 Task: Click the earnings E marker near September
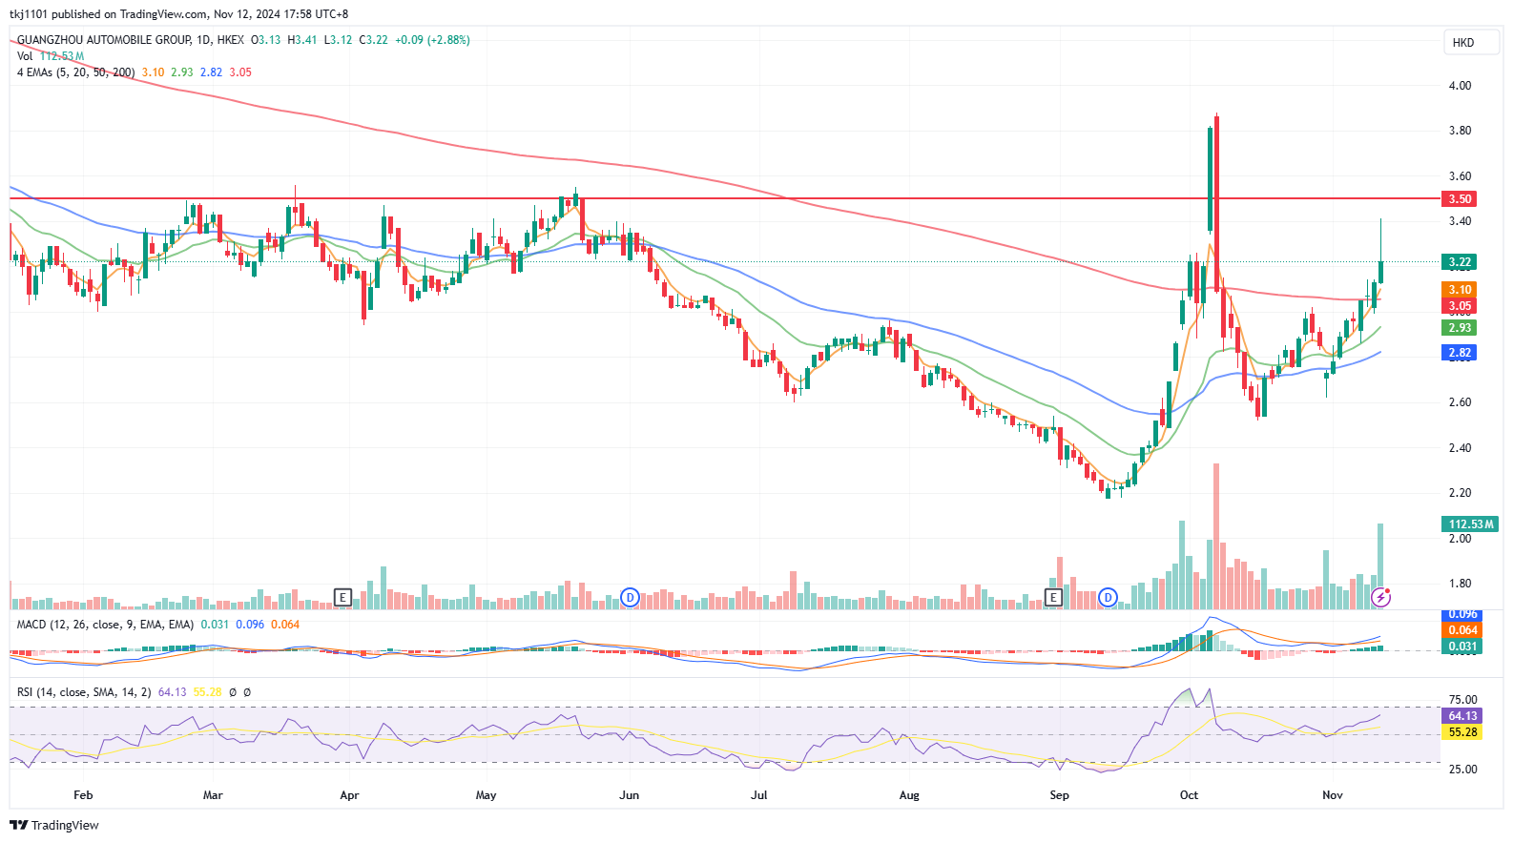(1053, 598)
